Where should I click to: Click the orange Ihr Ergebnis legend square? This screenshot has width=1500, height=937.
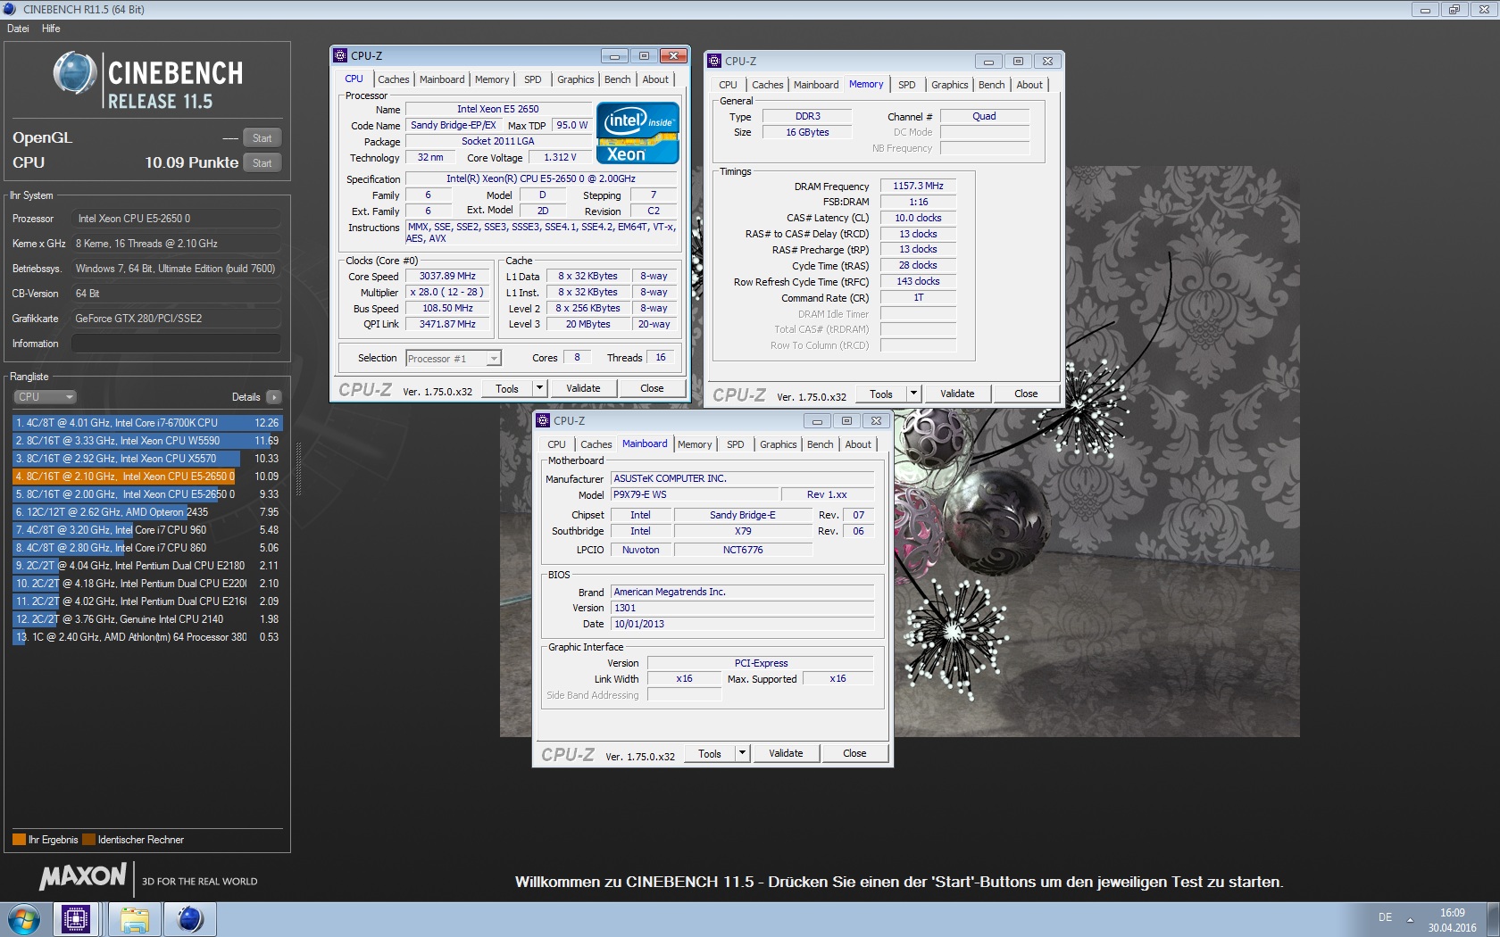19,840
